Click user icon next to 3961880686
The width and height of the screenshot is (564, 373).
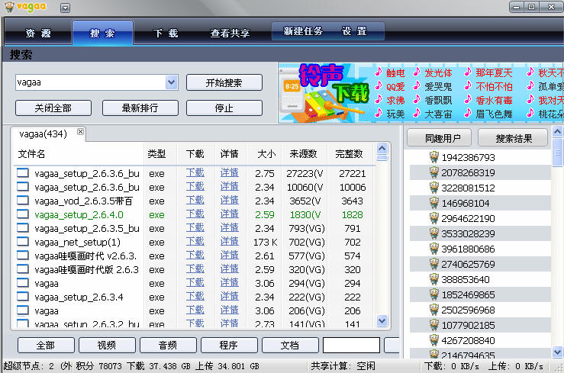pyautogui.click(x=431, y=249)
